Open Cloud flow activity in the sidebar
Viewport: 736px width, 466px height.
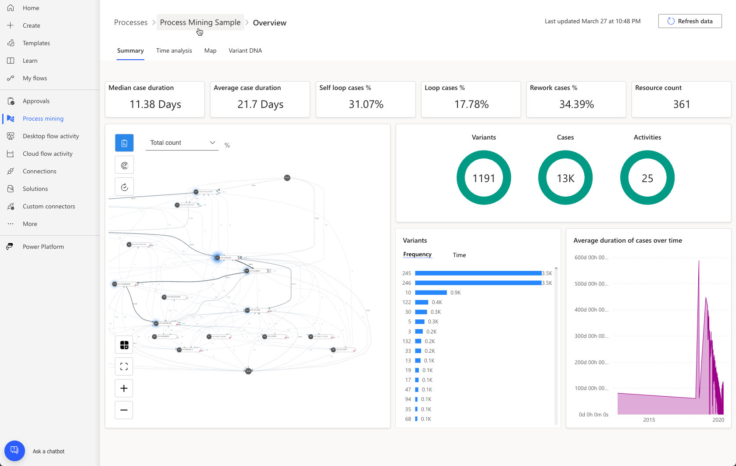tap(11, 154)
